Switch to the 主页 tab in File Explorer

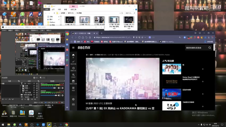[x=53, y=10]
